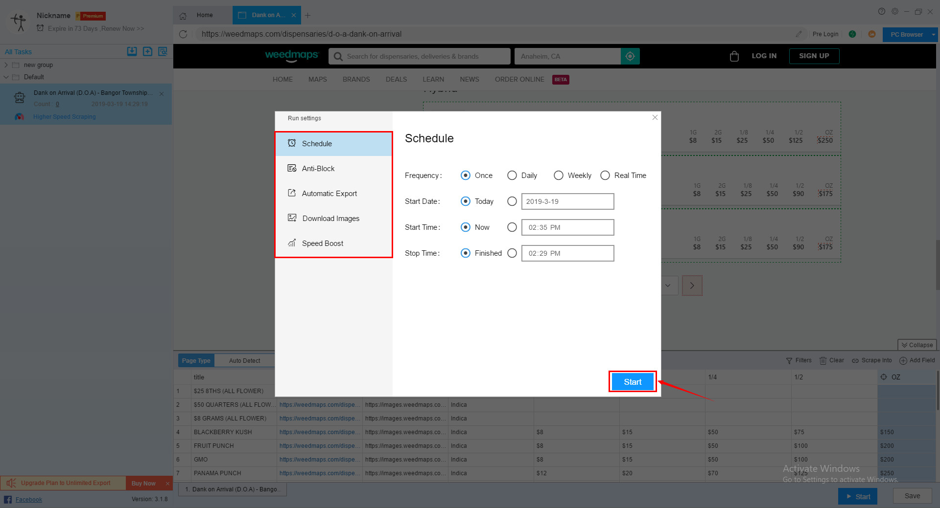
Task: Click the Page Type tab
Action: (196, 360)
